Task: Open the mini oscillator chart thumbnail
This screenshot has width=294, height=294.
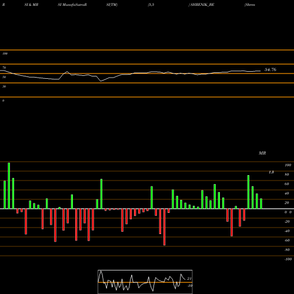Action: click(x=145, y=282)
